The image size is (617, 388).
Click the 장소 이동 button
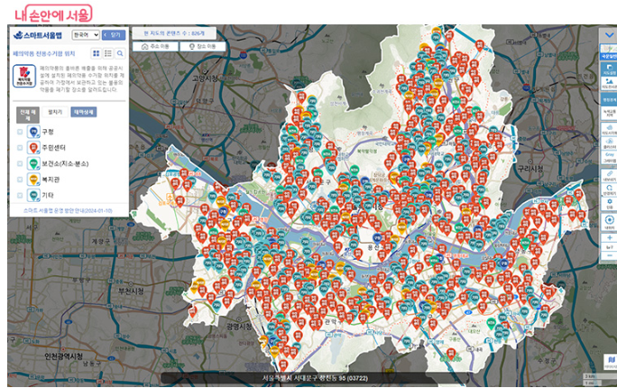pyautogui.click(x=203, y=46)
